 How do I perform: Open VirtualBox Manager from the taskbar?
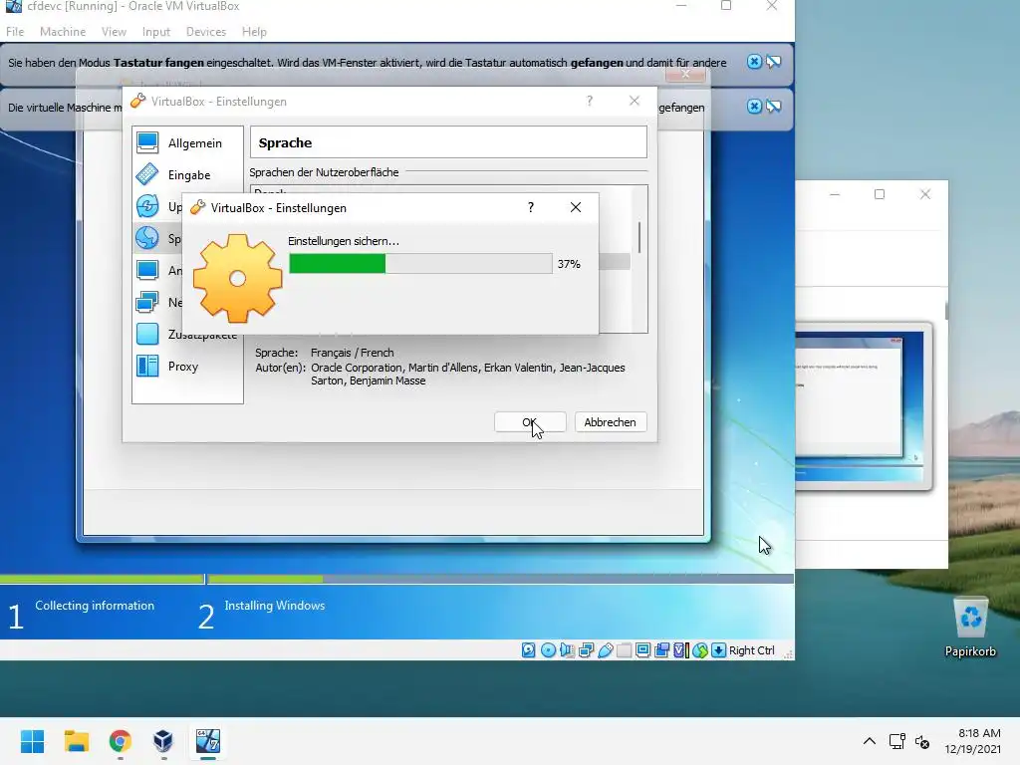pos(163,741)
